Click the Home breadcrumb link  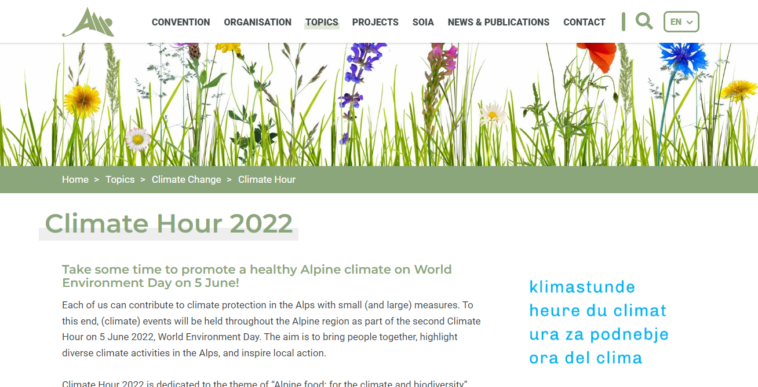point(75,179)
